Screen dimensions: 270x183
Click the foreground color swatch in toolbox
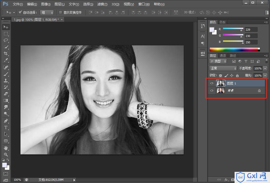(5, 165)
